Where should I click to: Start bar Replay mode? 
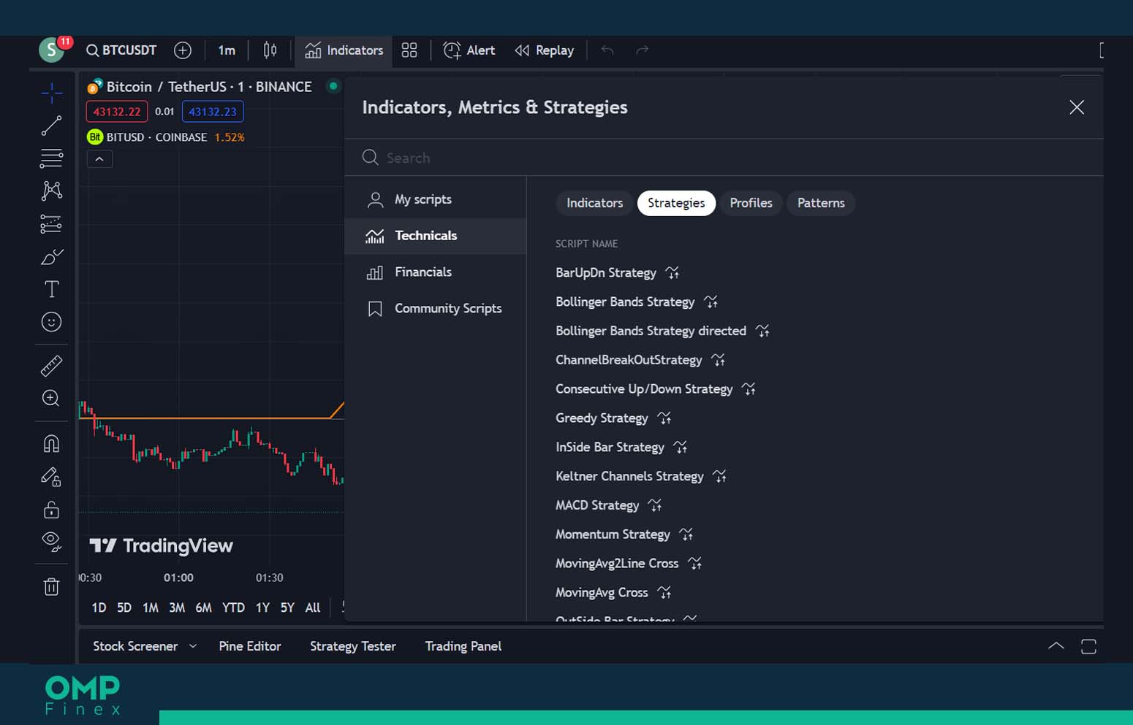point(545,50)
